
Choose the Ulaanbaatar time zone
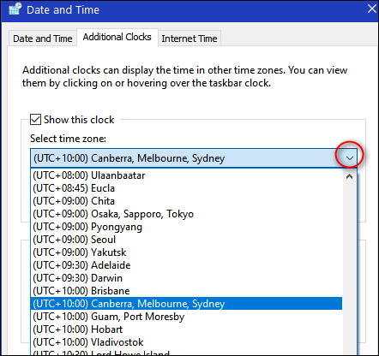[186, 175]
